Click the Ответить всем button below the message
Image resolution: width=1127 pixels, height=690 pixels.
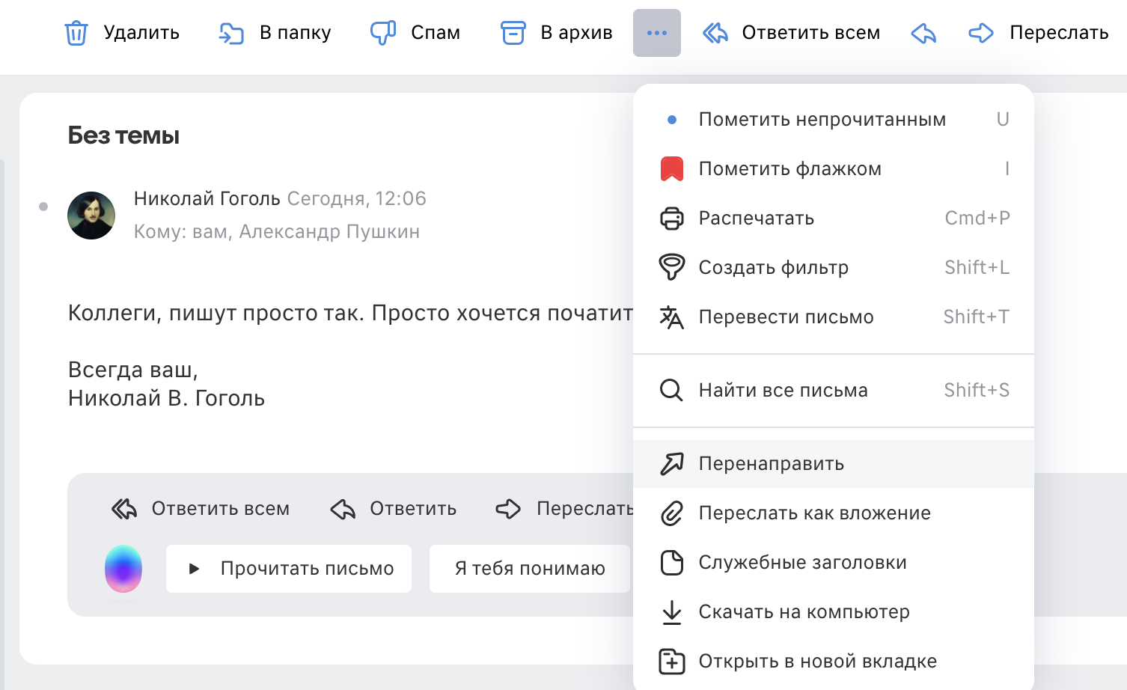tap(201, 509)
